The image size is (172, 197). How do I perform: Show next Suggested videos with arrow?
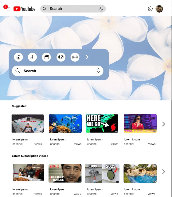click(163, 124)
